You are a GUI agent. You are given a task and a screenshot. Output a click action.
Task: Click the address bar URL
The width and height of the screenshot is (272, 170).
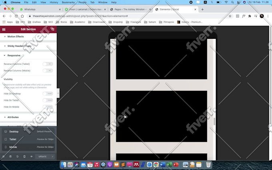pyautogui.click(x=80, y=16)
